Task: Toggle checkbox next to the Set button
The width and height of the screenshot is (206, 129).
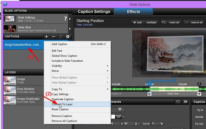Action: coord(123,117)
